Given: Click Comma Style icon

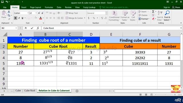Looking at the screenshot, I should 97,18.
